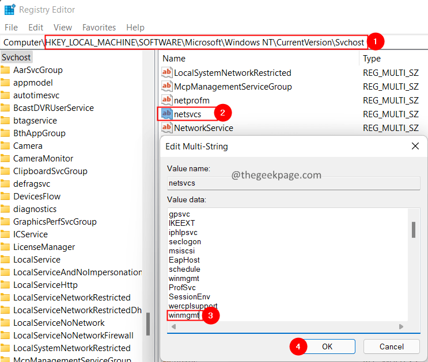Image resolution: width=428 pixels, height=362 pixels.
Task: Click the Value data vertical scrollbar thumb
Action: pos(414,230)
